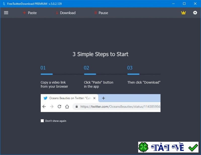Click the Download button in toolbar
Viewport: 201px width, 155px height.
point(66,13)
